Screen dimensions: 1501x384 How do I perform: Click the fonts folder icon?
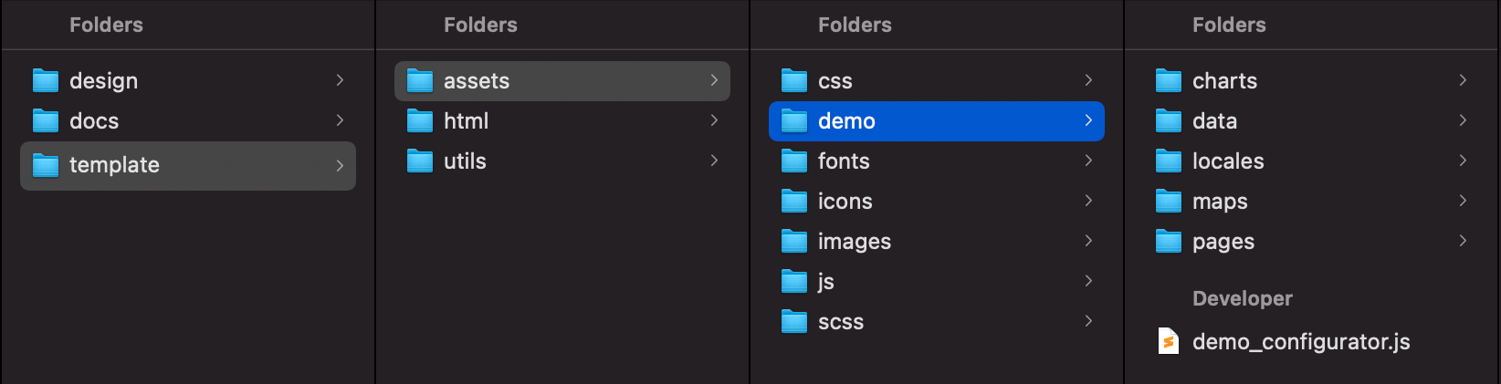point(794,161)
